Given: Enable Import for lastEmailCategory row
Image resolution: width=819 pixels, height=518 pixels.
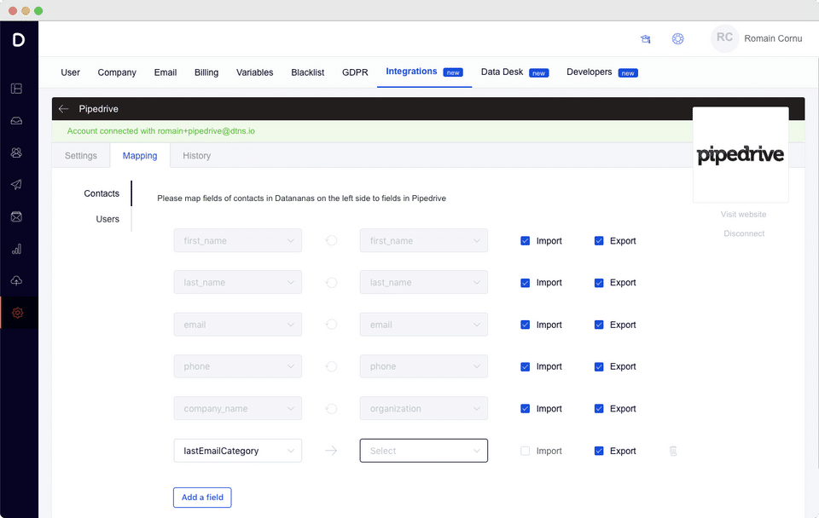Looking at the screenshot, I should tap(525, 451).
